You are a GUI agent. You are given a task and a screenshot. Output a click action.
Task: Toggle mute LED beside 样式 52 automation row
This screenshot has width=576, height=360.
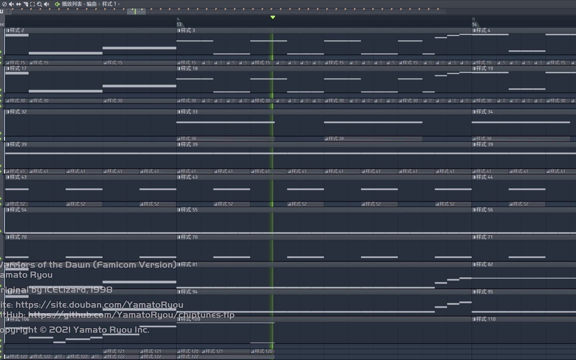(x=1, y=204)
